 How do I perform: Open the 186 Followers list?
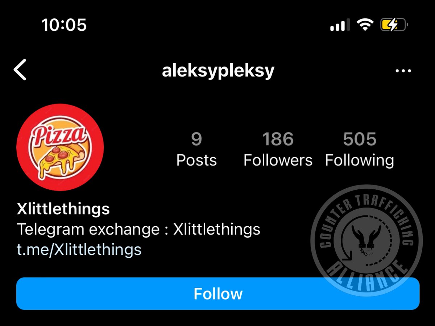[x=278, y=150]
